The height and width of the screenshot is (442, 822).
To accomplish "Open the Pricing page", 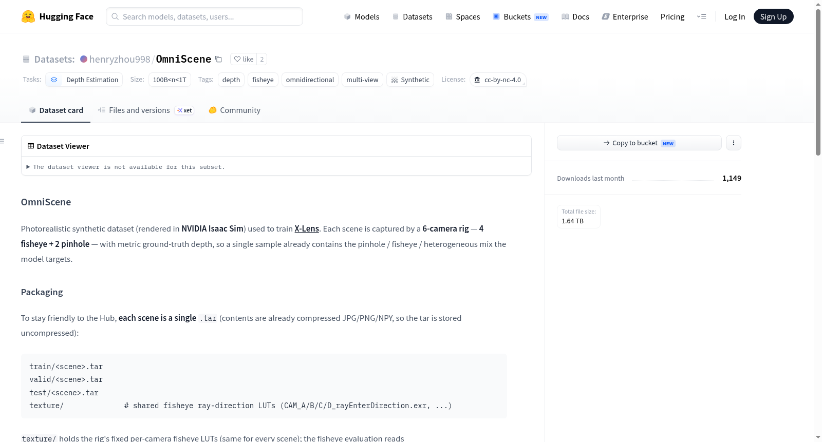I will (672, 16).
